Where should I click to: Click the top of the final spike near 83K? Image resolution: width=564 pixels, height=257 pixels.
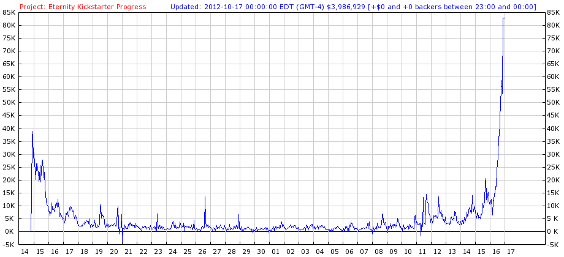pyautogui.click(x=504, y=18)
